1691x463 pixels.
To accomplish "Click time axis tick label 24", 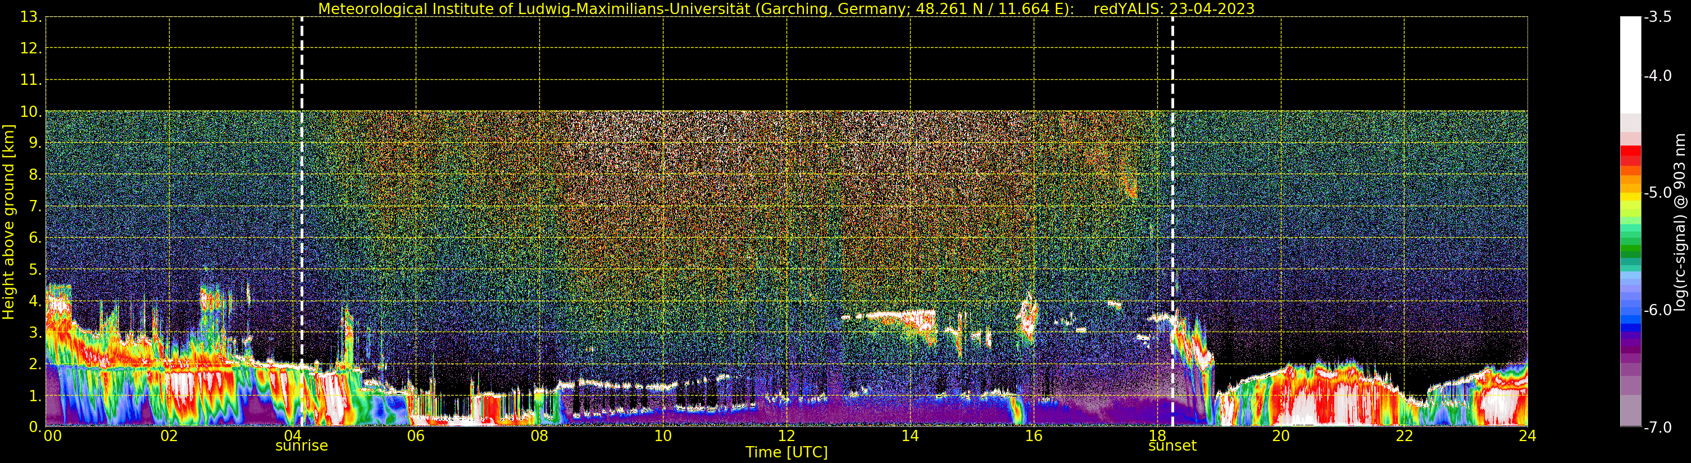I will tap(1528, 436).
